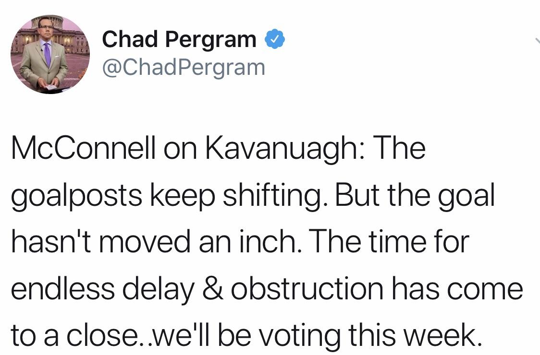
Task: Click the blue verified checkmark badge
Action: (274, 39)
